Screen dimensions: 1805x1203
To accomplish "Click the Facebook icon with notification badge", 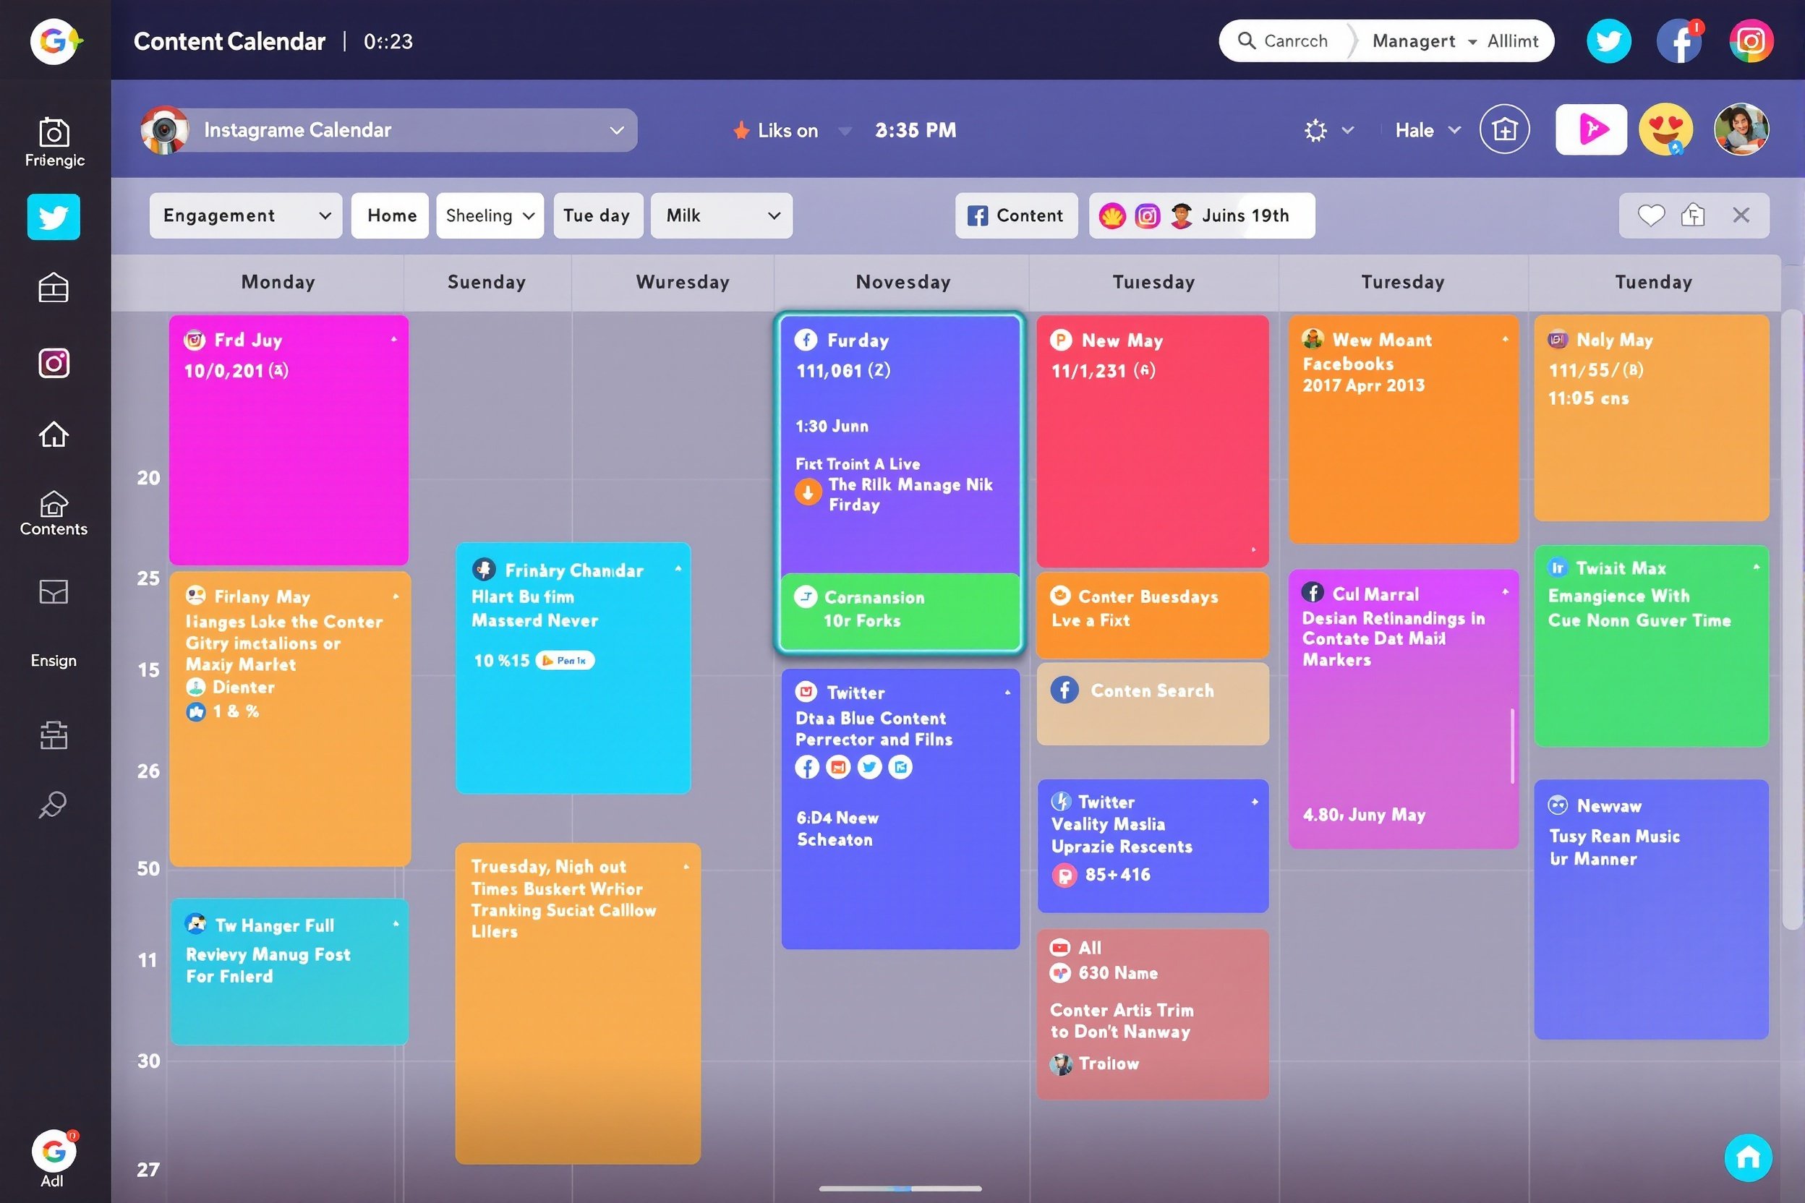I will click(x=1680, y=40).
